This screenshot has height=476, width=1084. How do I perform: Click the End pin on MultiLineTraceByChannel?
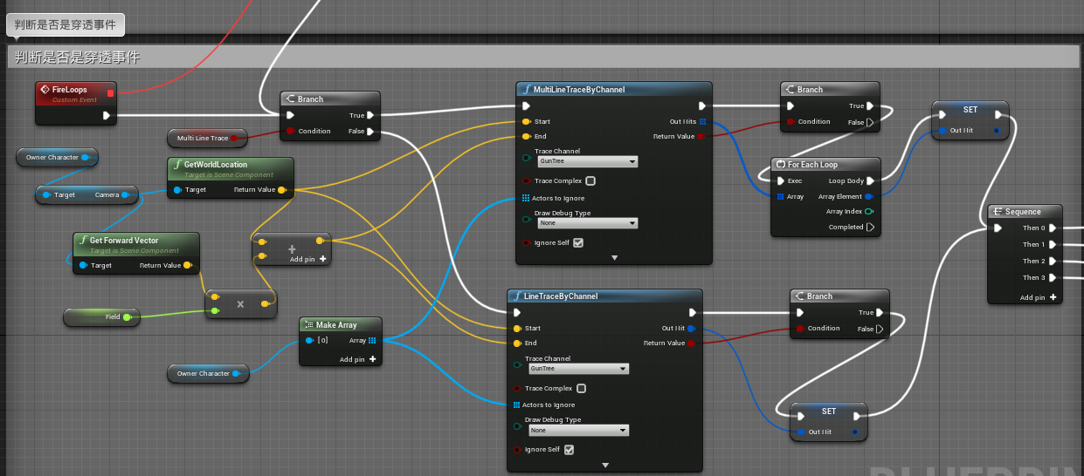coord(526,136)
